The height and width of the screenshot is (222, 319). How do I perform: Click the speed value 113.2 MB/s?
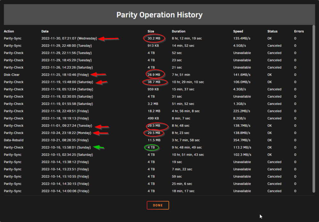pos(242,148)
